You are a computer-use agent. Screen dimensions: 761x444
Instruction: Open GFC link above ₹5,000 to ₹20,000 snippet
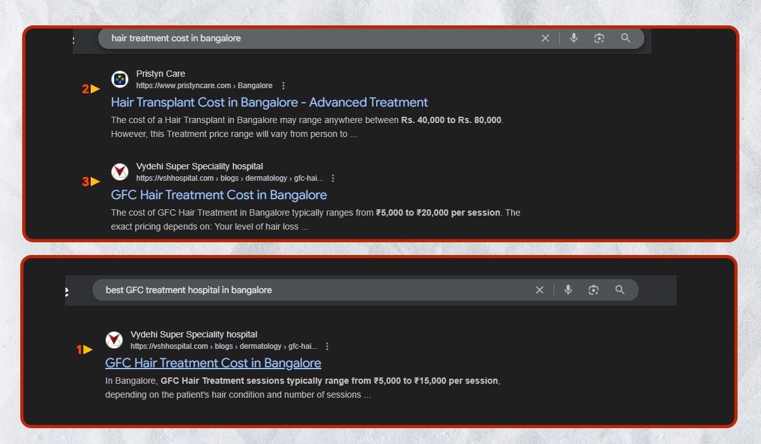tap(219, 195)
